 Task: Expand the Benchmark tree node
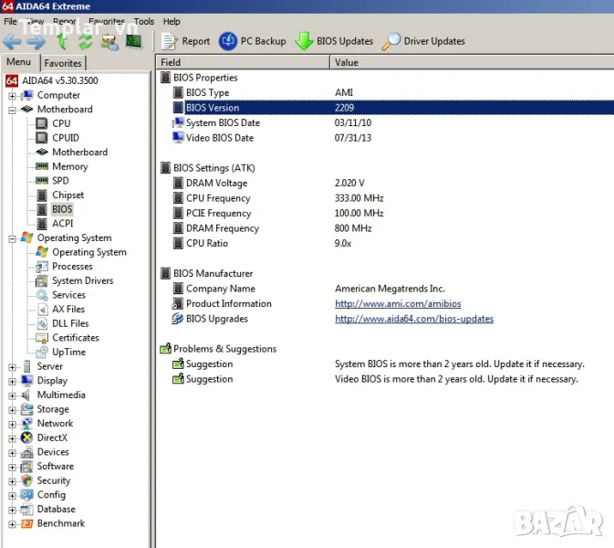[12, 523]
